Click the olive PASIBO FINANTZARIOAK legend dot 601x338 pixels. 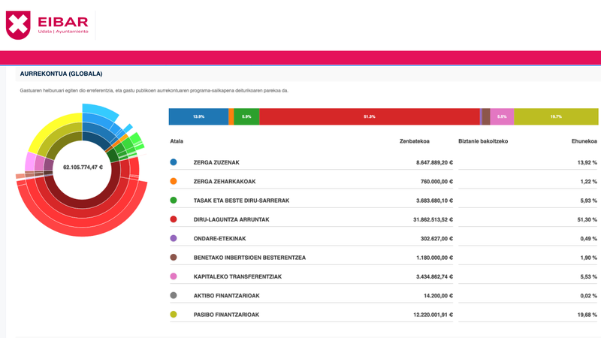(x=174, y=315)
